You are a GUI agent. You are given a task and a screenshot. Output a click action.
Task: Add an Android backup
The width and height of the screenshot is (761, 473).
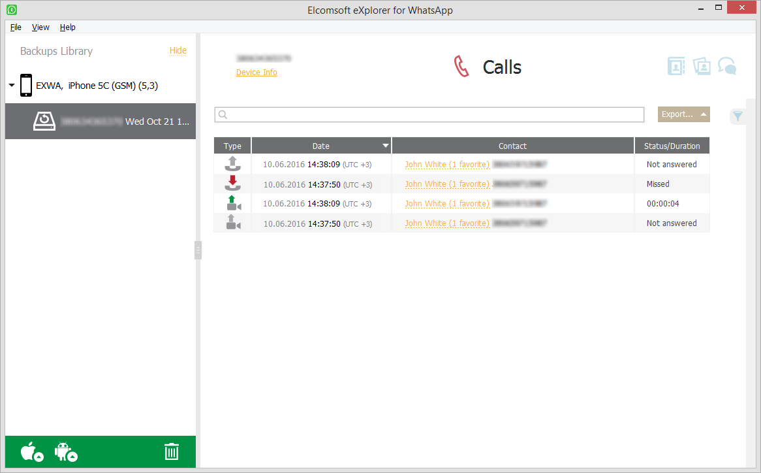pos(66,451)
